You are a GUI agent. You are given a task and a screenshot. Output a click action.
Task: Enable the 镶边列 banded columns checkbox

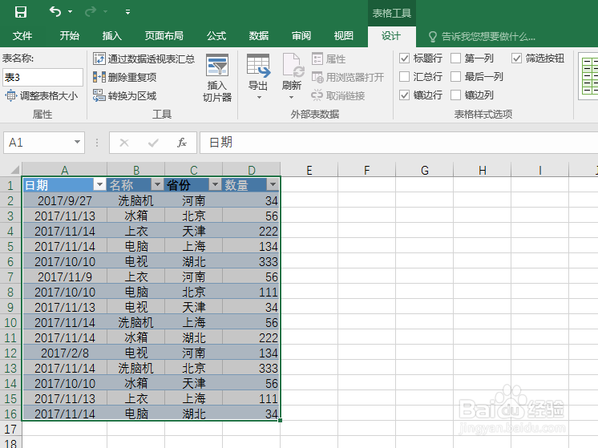pyautogui.click(x=456, y=95)
